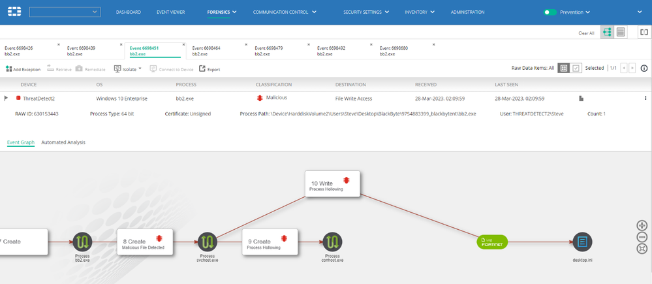Image resolution: width=652 pixels, height=284 pixels.
Task: Close the Event 6698426 tab
Action: (59, 44)
